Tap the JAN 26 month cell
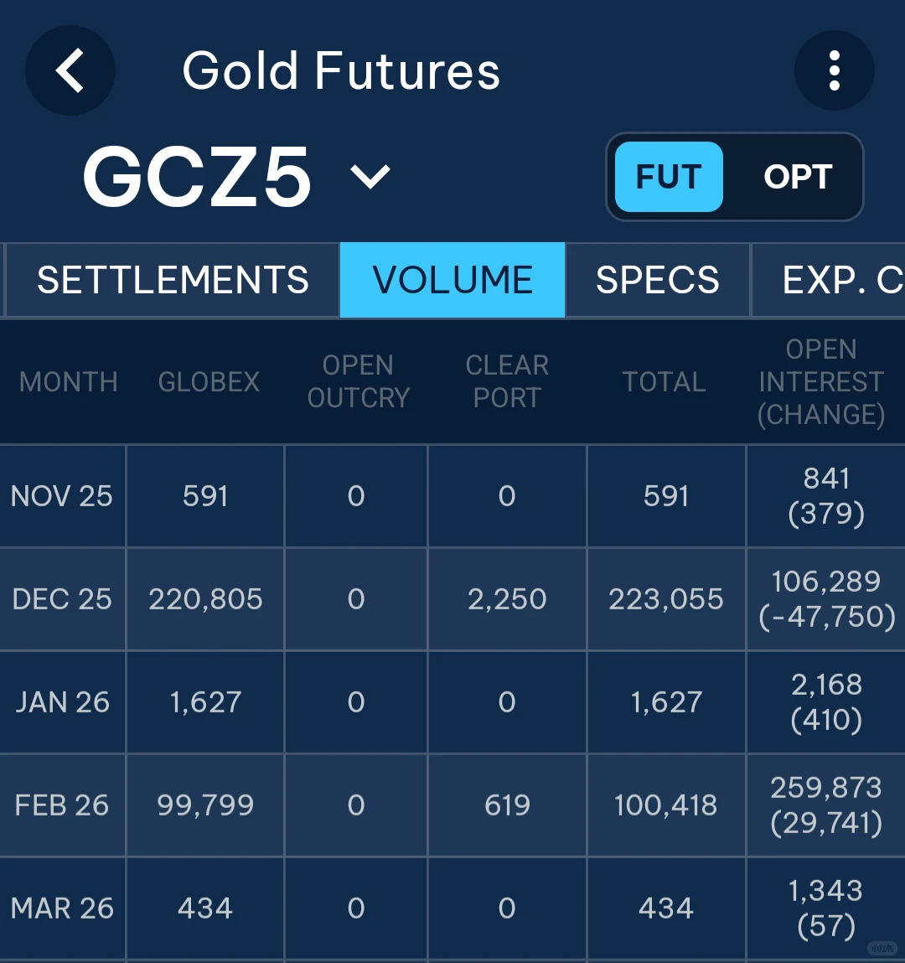905x963 pixels. click(x=62, y=702)
